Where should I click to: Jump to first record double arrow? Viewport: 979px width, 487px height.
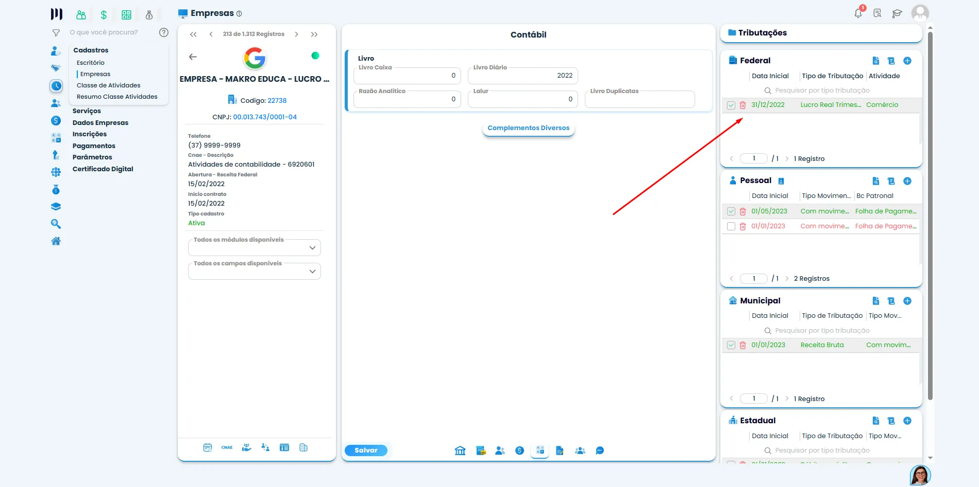coord(193,34)
